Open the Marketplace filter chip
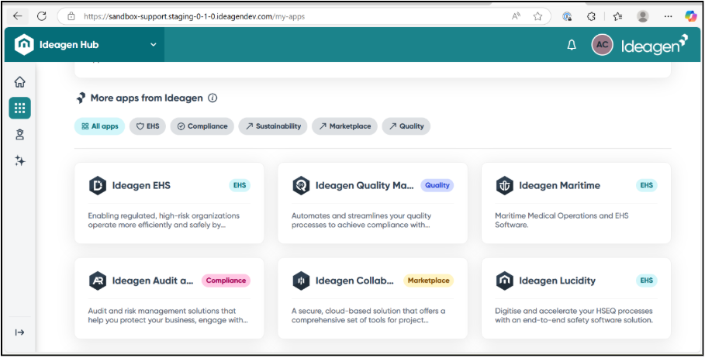Screen dimensions: 705x358 [x=345, y=126]
